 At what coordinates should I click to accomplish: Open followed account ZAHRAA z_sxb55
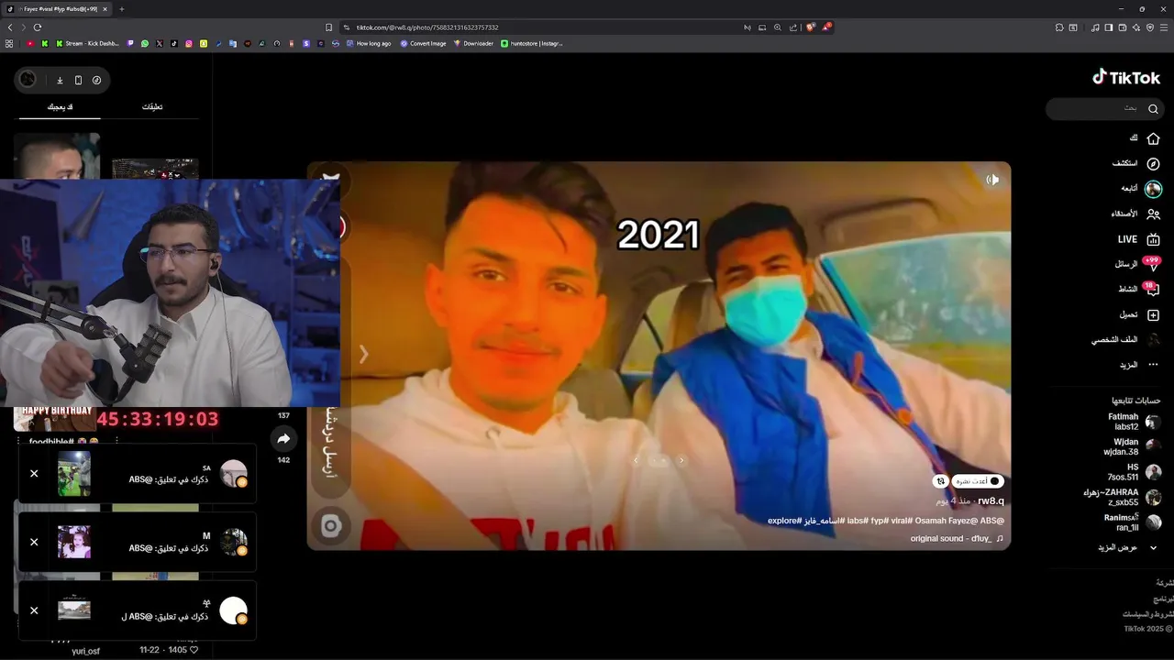tap(1123, 497)
